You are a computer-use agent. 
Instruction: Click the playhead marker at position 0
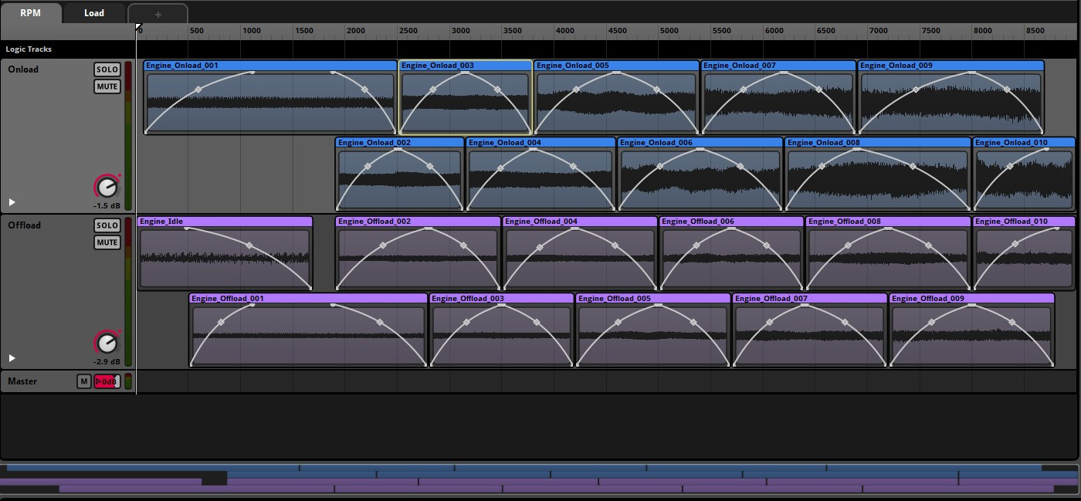[x=137, y=28]
